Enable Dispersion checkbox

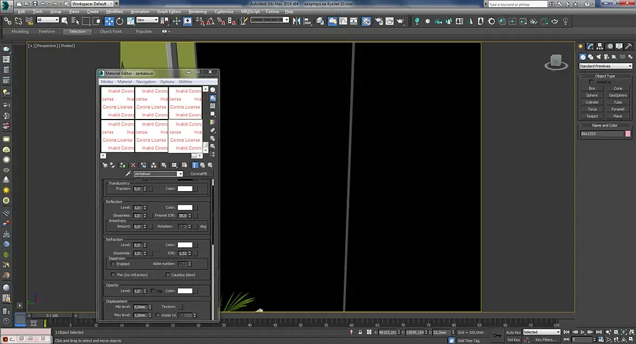(113, 264)
